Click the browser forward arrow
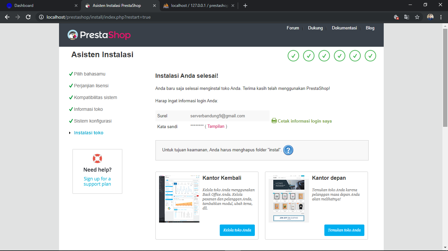The width and height of the screenshot is (448, 251). click(18, 17)
